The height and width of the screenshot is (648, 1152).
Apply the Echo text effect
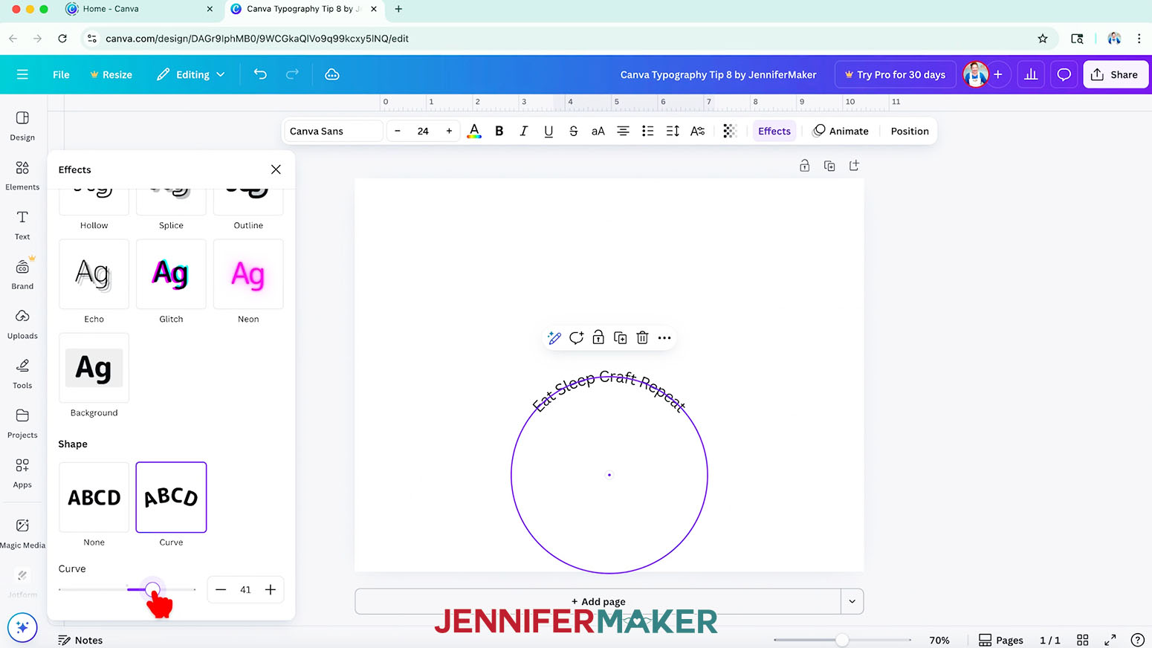(94, 274)
